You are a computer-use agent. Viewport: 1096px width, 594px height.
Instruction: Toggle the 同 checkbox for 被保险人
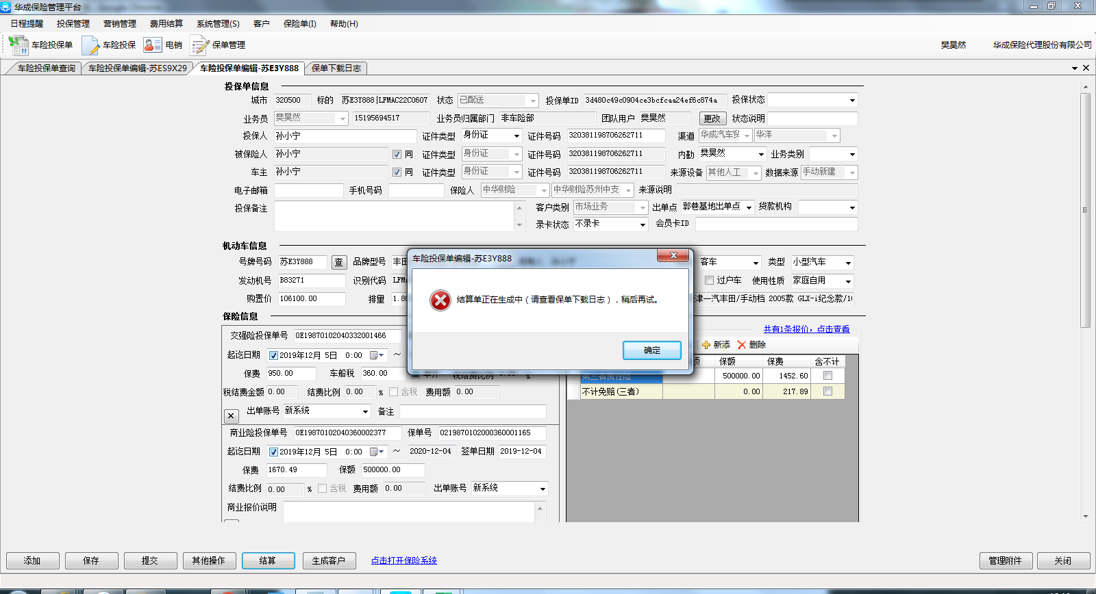click(397, 155)
